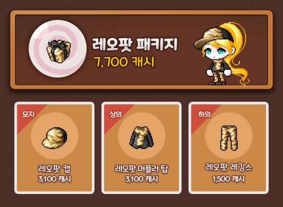
Task: Click the character's leopard leggings legs
Action: pos(217,77)
